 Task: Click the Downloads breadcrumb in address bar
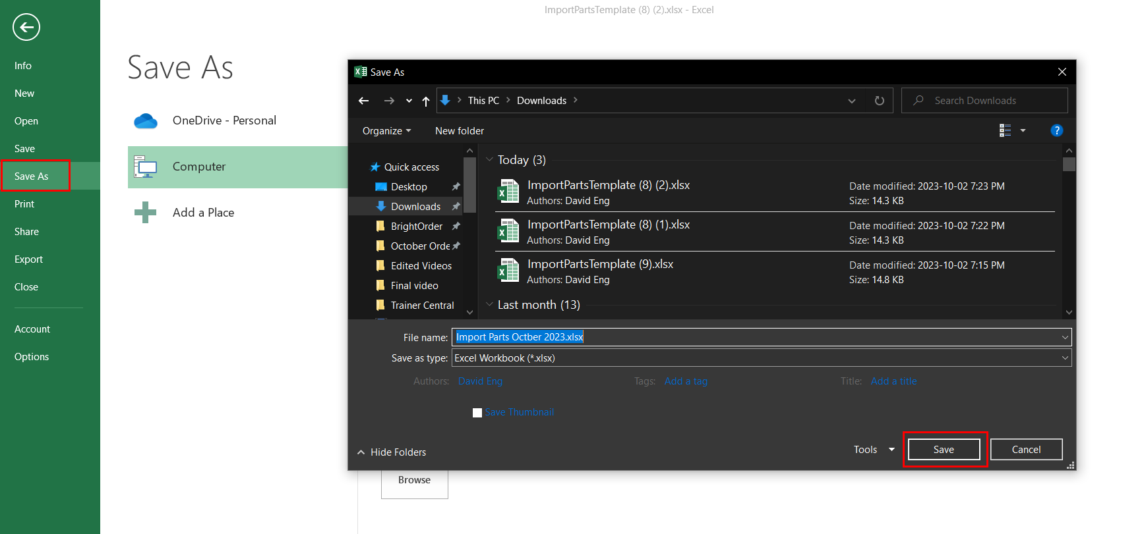pyautogui.click(x=541, y=101)
